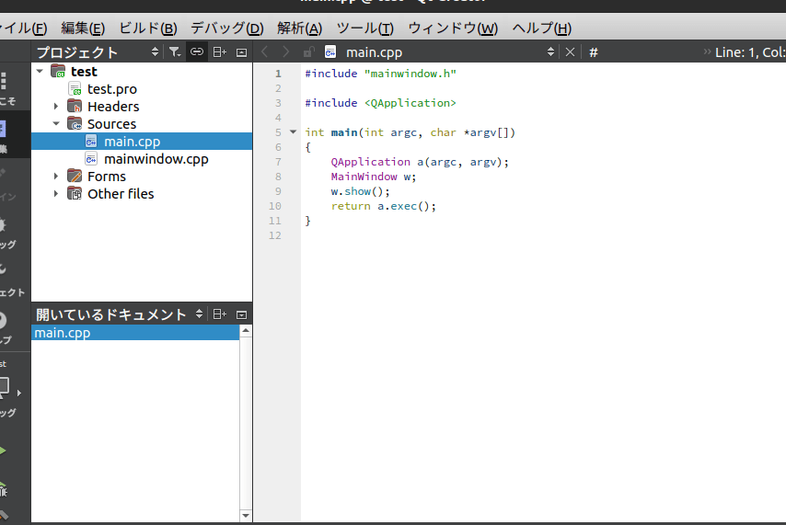Image resolution: width=786 pixels, height=525 pixels.
Task: Click the open documents scrollbar up arrow
Action: click(x=246, y=331)
